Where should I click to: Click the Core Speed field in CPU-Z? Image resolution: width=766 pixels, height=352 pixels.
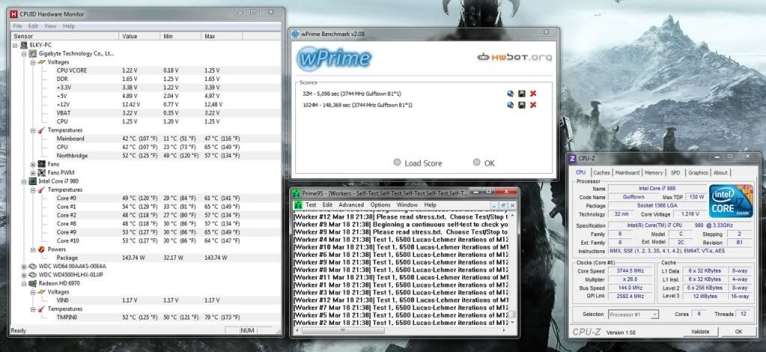(630, 271)
